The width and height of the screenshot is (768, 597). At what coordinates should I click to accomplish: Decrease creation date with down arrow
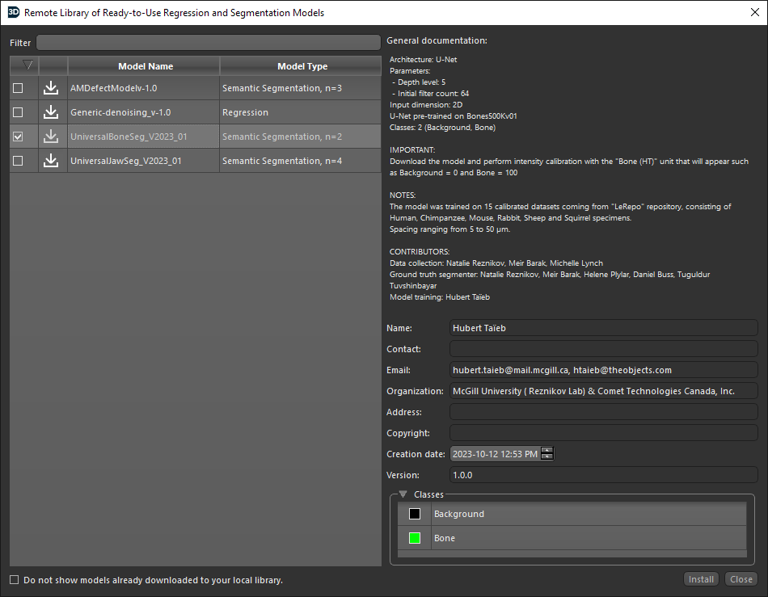tap(547, 457)
